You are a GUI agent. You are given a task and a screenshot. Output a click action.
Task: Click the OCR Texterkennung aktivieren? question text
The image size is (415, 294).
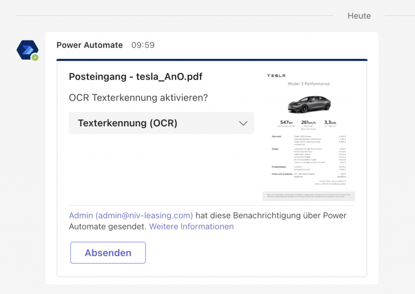point(138,98)
